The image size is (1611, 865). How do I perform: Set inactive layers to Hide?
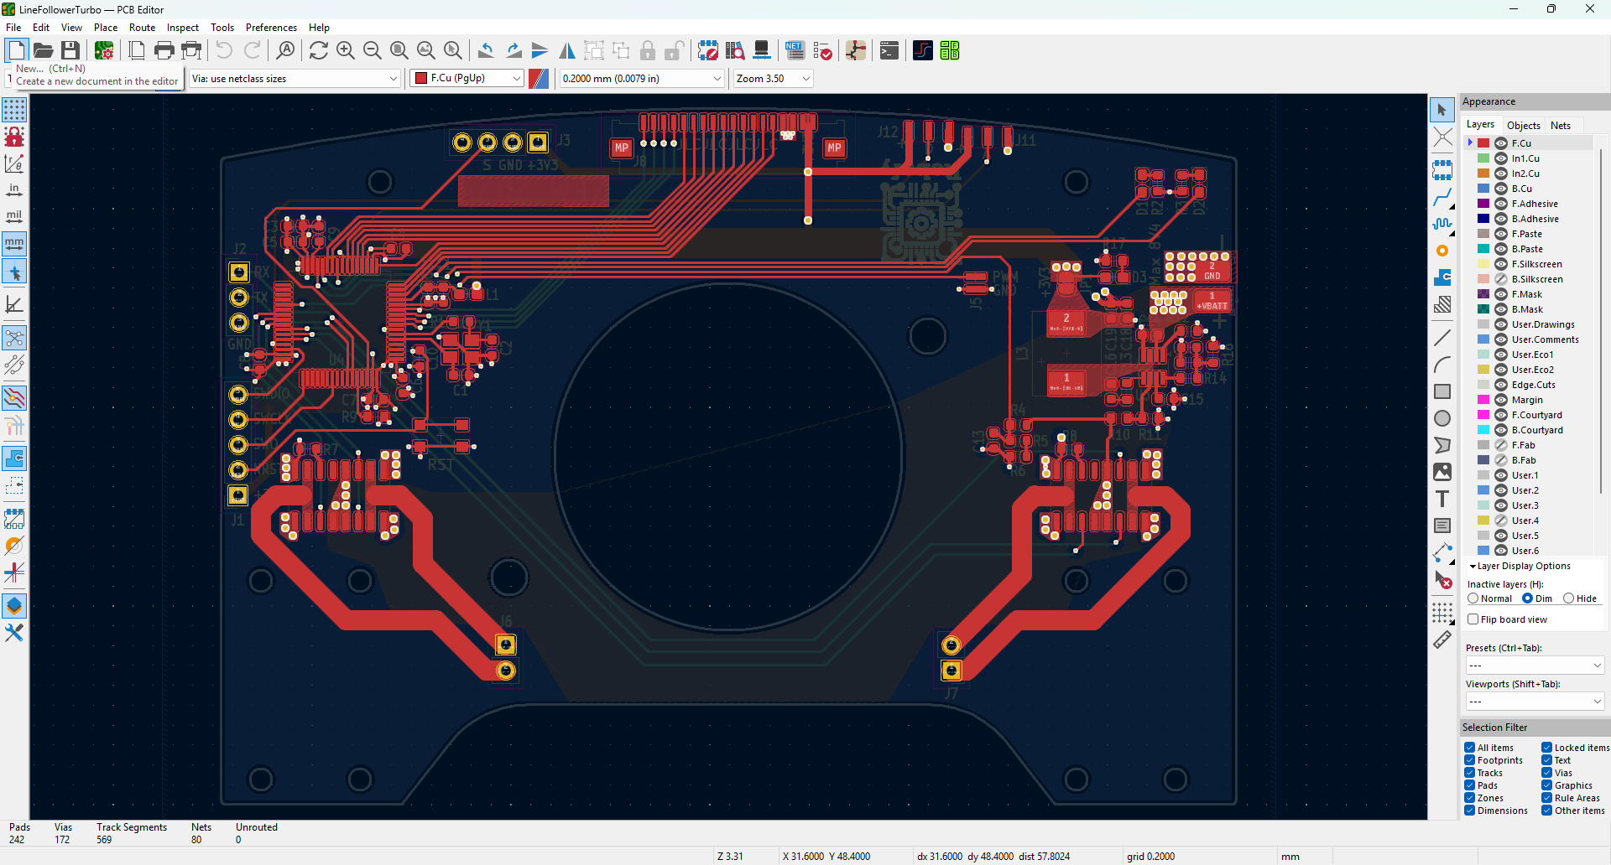(1568, 598)
